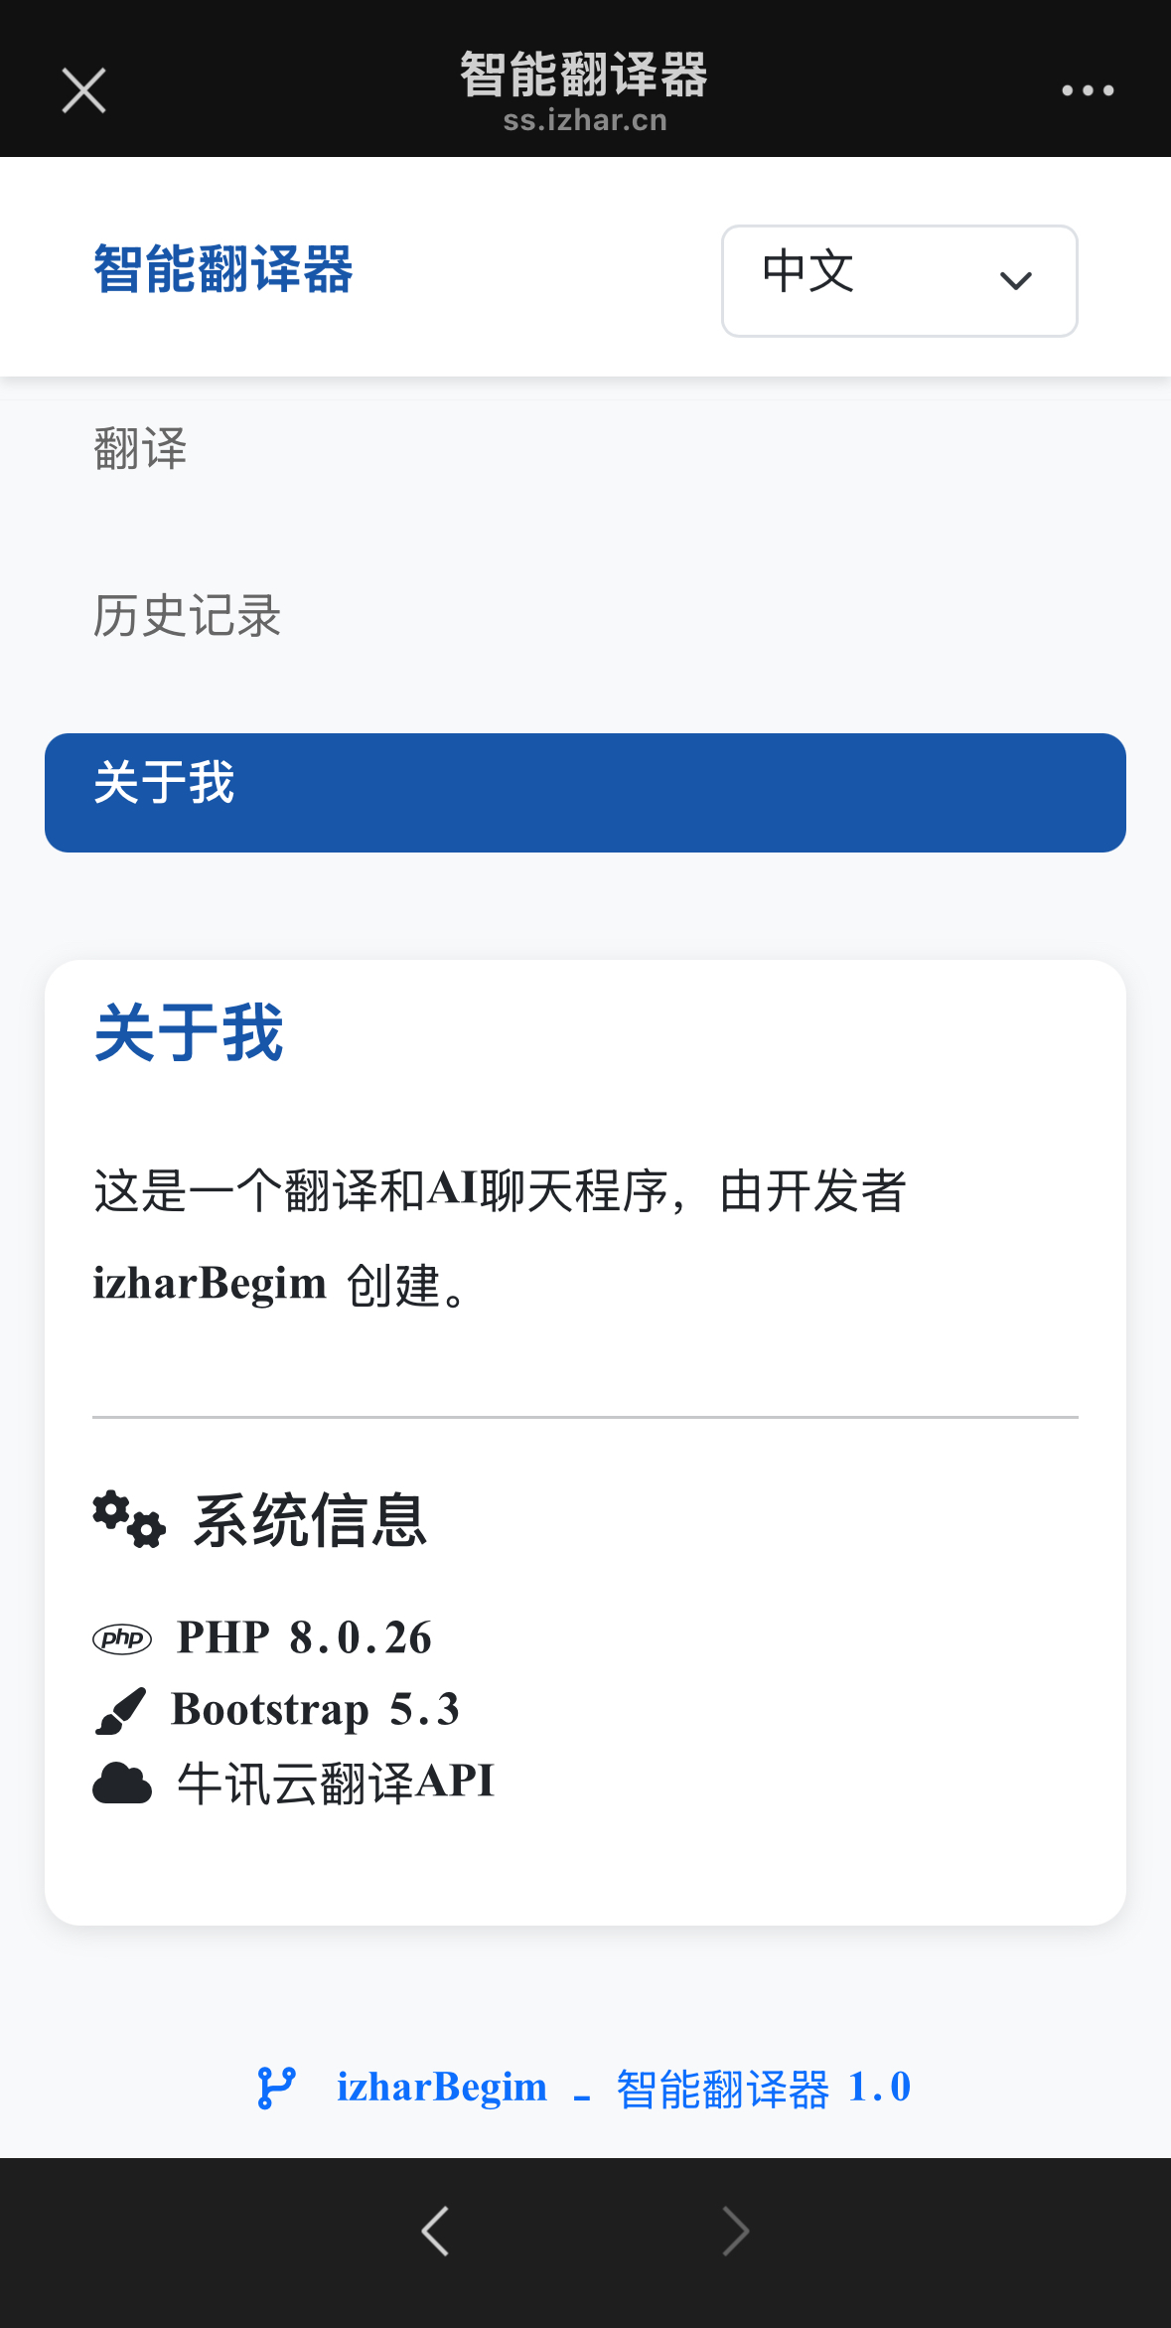Click the PHP 8.0.26 version text

tap(304, 1637)
